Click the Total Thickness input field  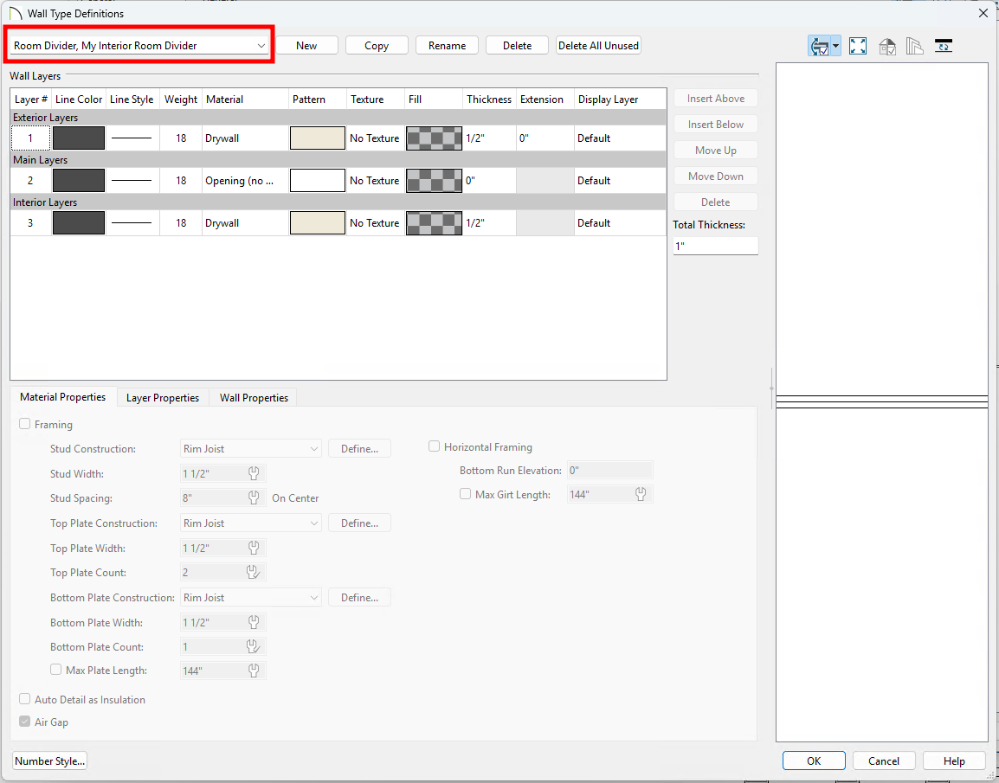click(x=715, y=247)
